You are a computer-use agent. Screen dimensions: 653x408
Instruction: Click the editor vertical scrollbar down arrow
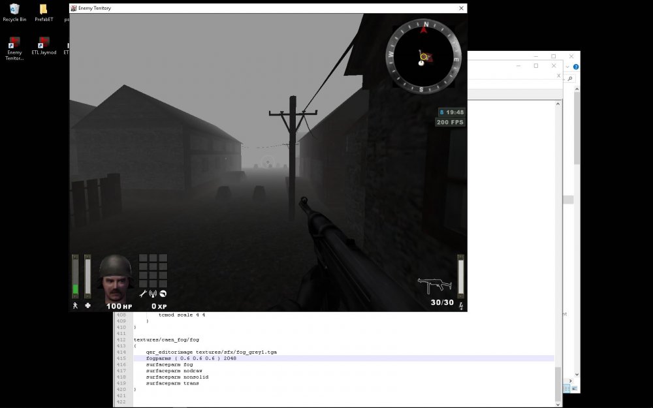pyautogui.click(x=558, y=405)
